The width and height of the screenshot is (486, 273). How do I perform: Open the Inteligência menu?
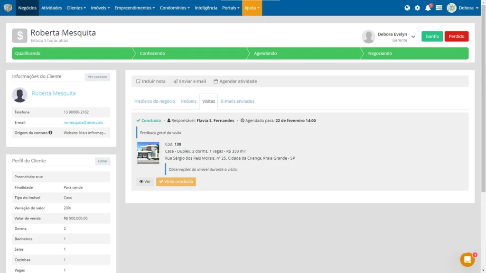click(x=206, y=8)
